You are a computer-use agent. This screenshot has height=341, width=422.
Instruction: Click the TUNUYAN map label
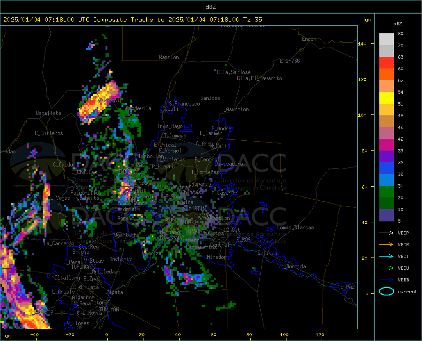point(109,309)
